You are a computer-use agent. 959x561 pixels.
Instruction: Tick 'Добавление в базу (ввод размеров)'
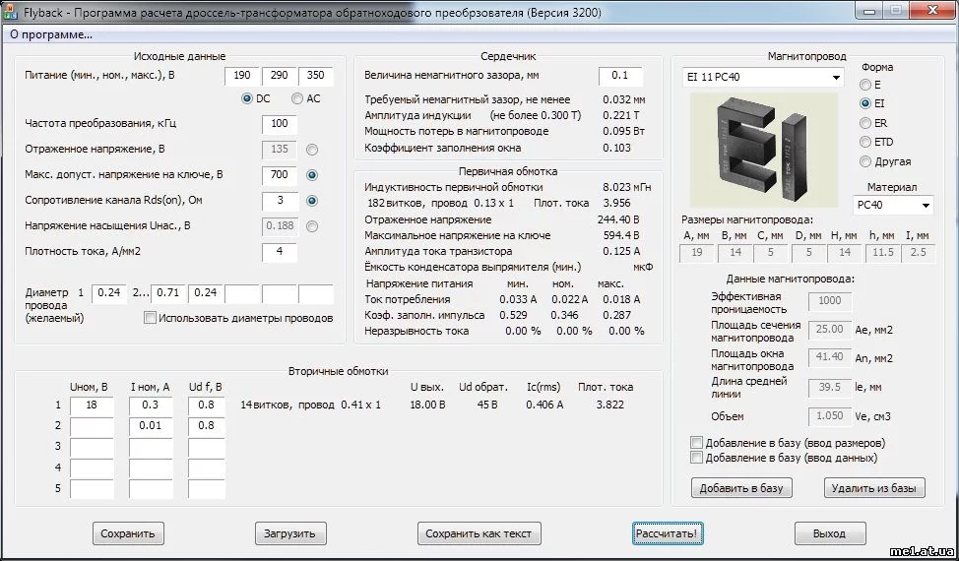pyautogui.click(x=697, y=442)
